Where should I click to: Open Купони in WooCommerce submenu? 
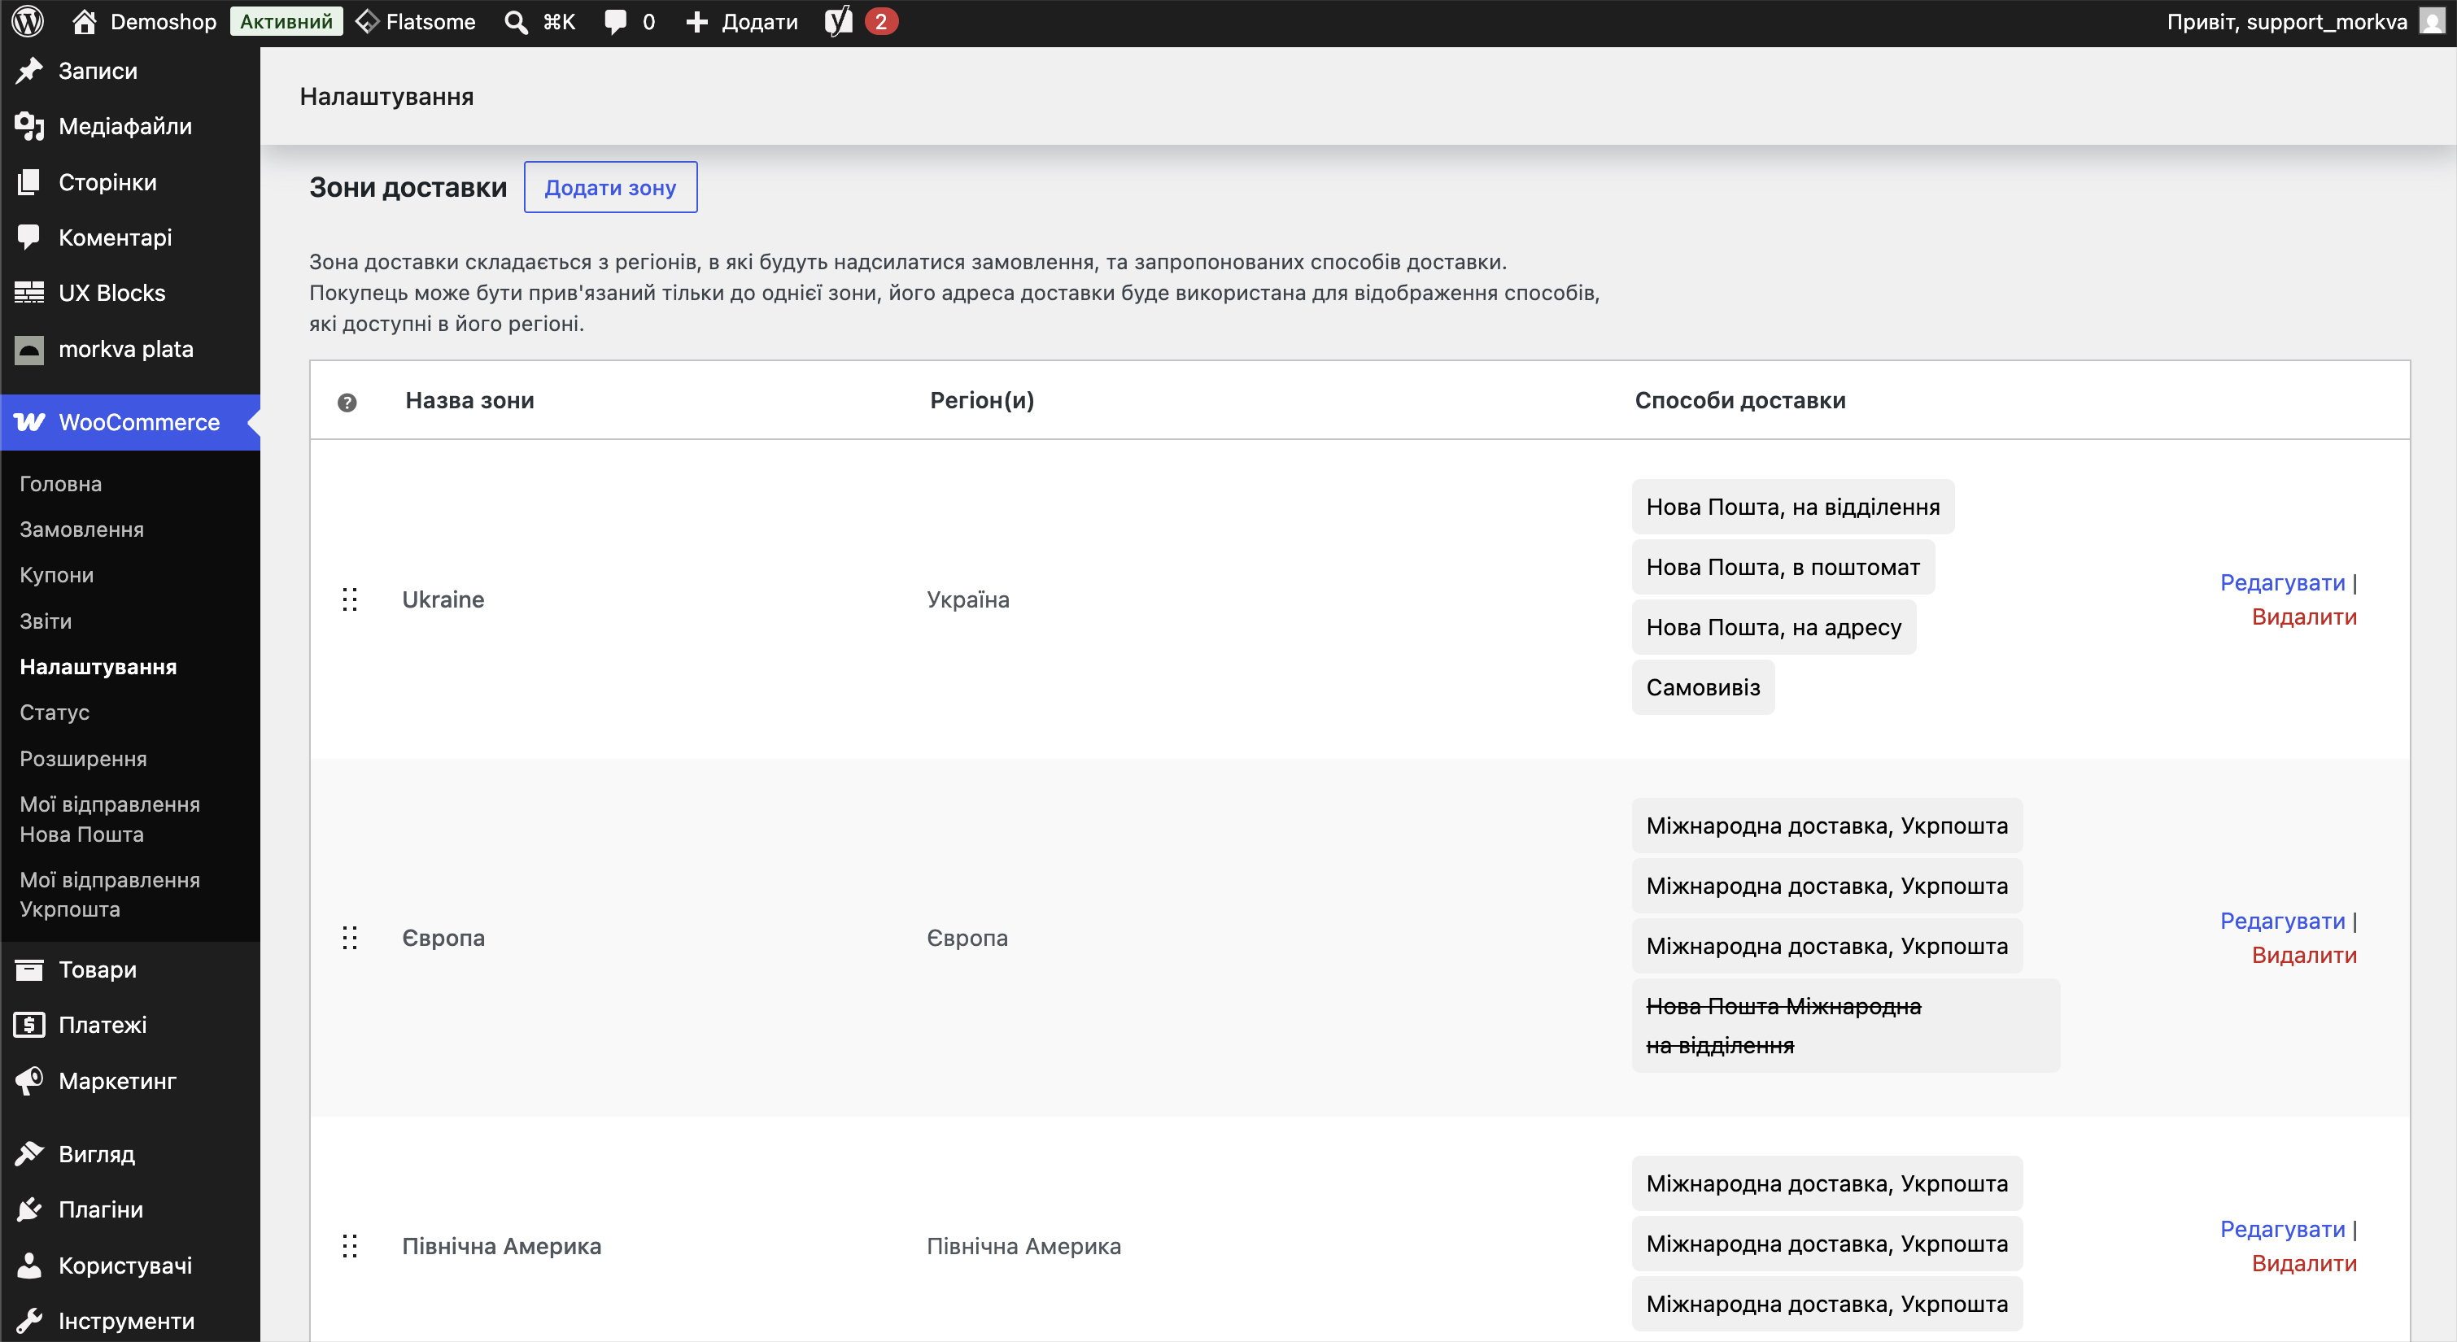click(x=57, y=575)
